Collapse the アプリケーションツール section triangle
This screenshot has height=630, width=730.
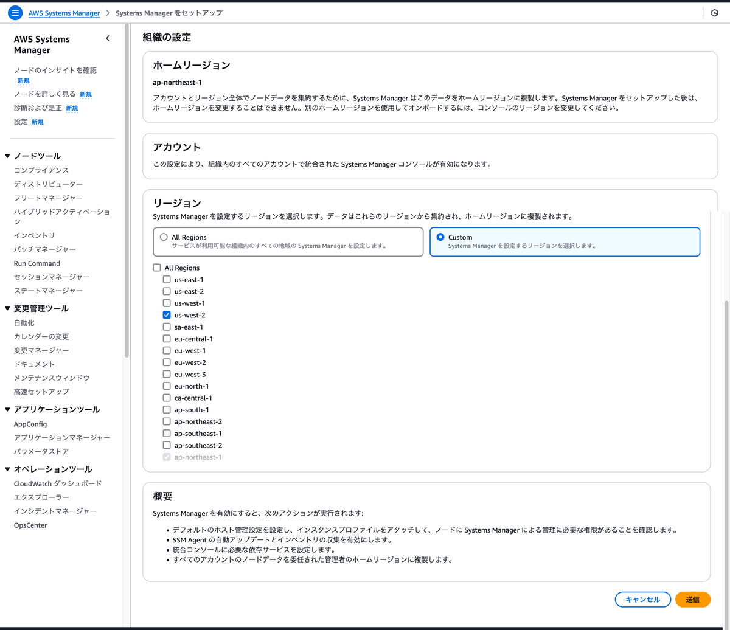[x=7, y=409]
